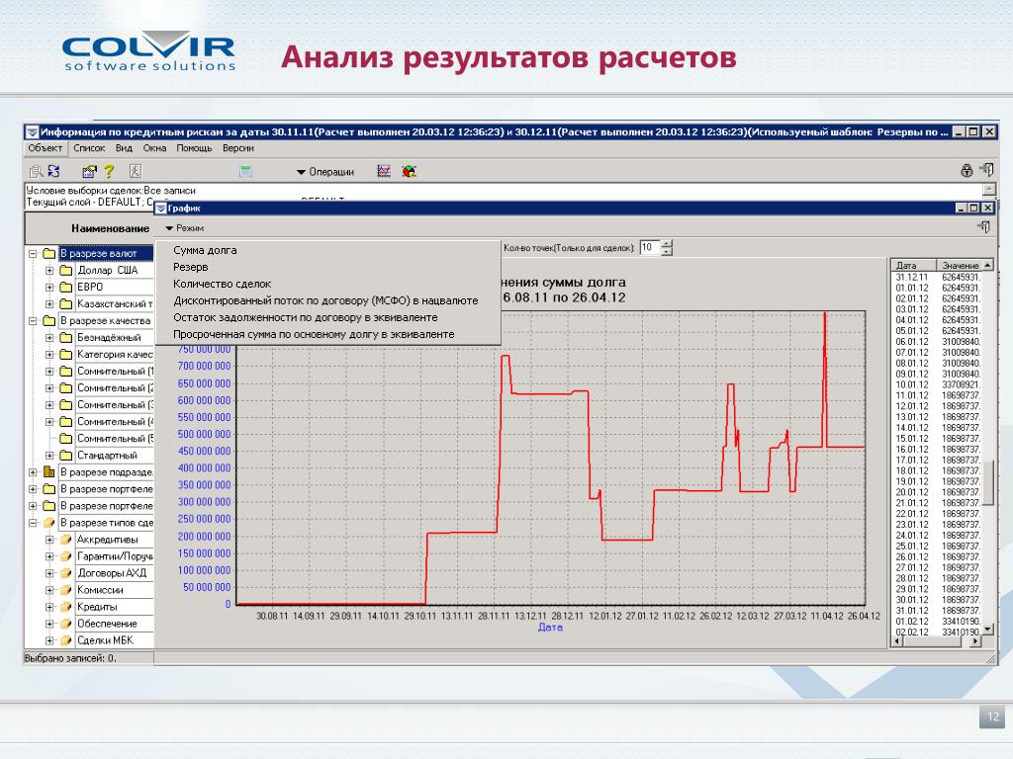Image resolution: width=1013 pixels, height=759 pixels.
Task: Select the Гарантии/Поруч tree item
Action: click(x=115, y=556)
